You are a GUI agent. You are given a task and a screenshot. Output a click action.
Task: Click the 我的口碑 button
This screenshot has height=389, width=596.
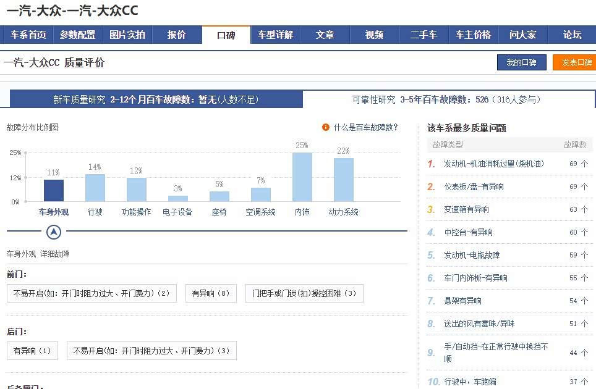coord(521,62)
